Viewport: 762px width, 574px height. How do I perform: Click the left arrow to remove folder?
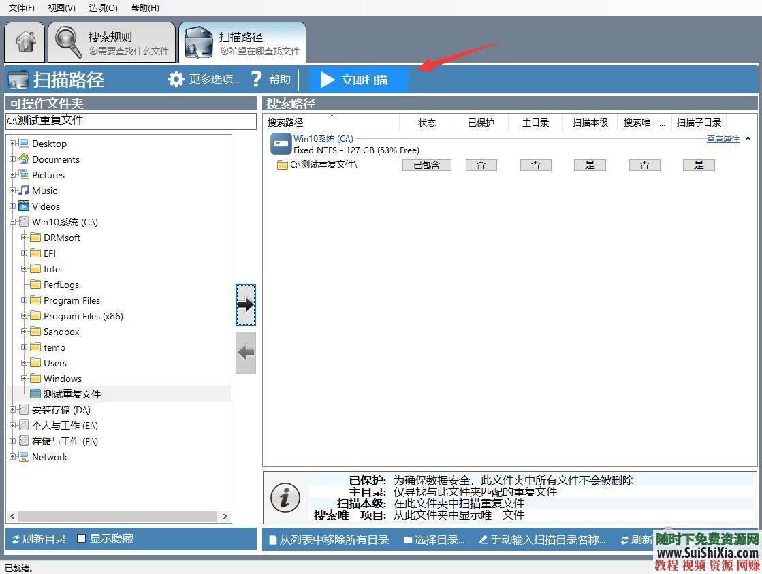(245, 352)
